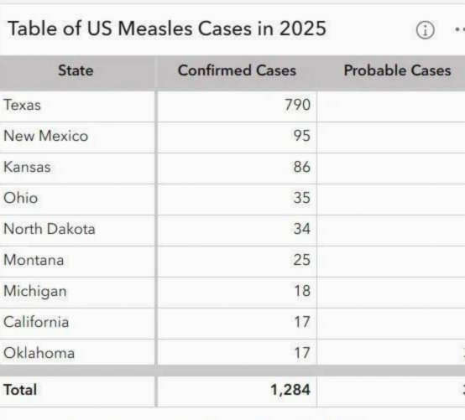This screenshot has height=420, width=465.
Task: Select the New Mexico row
Action: click(232, 137)
